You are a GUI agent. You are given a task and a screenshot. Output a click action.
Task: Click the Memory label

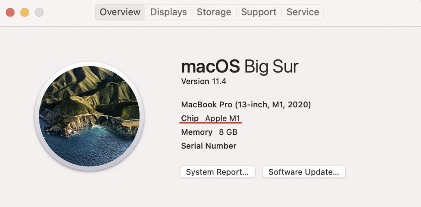[x=197, y=132]
